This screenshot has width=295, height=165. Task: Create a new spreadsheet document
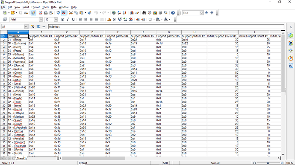(5, 13)
